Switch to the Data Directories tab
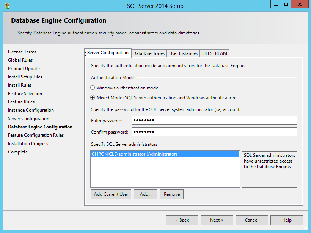The width and height of the screenshot is (311, 233). tap(149, 53)
